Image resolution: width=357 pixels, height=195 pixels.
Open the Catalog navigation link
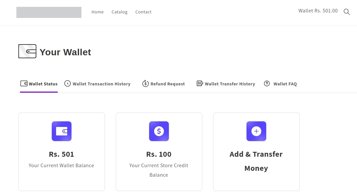pyautogui.click(x=119, y=12)
